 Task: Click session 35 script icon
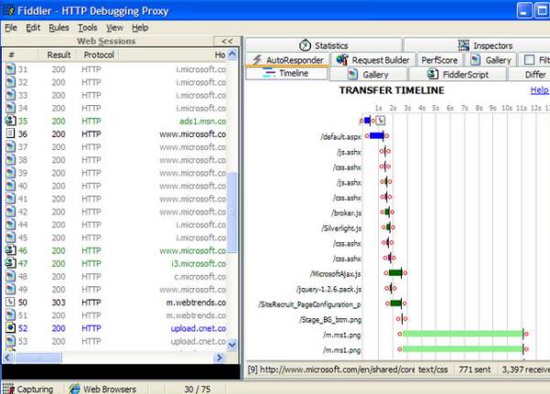coord(10,121)
